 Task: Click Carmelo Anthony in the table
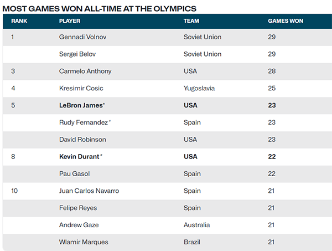pos(85,71)
